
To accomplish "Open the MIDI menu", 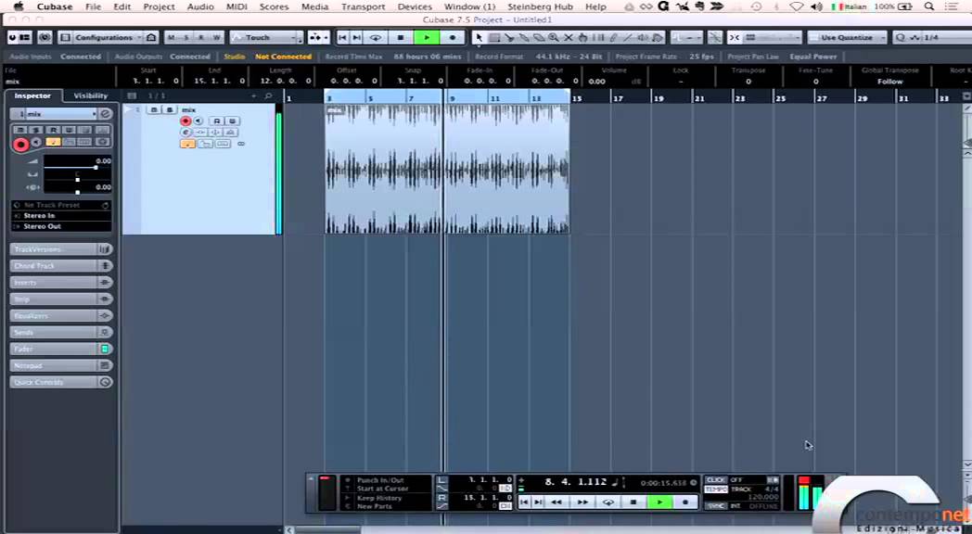I will coord(237,6).
